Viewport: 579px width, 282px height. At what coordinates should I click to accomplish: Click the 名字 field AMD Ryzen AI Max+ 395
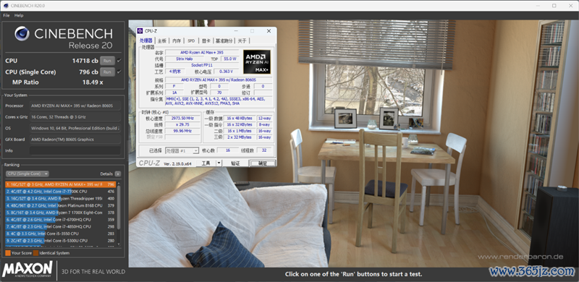202,52
